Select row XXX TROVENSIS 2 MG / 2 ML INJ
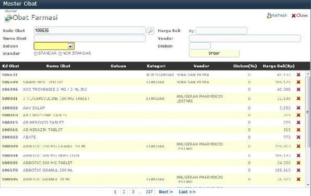This screenshot has width=311, height=196. pyautogui.click(x=152, y=89)
